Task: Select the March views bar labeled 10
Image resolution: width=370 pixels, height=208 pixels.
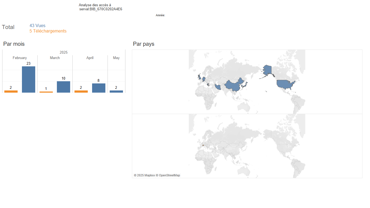Action: click(63, 87)
